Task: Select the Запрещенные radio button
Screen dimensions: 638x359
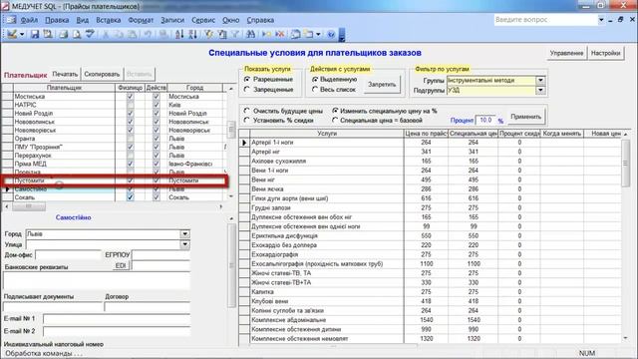Action: (247, 89)
